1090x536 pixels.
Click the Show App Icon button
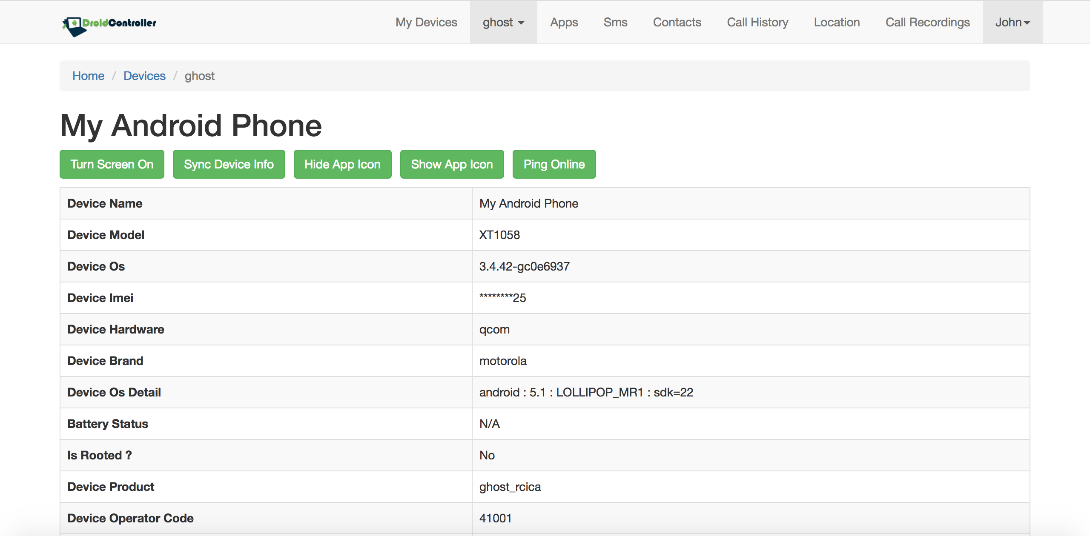click(452, 164)
